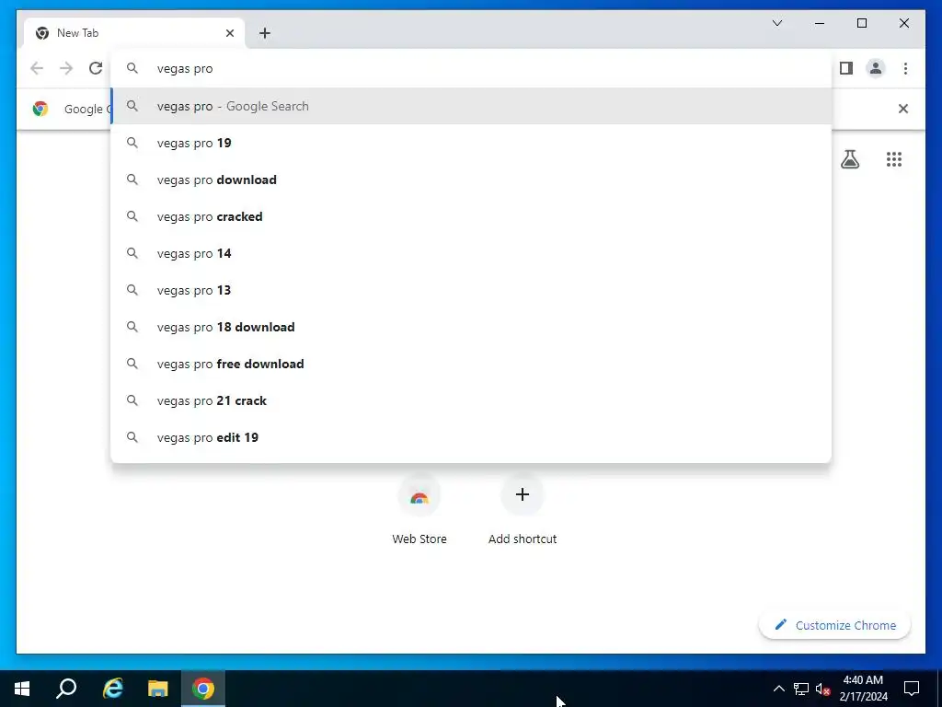This screenshot has width=942, height=707.
Task: Click the Chrome logo in info bar
Action: 40,109
